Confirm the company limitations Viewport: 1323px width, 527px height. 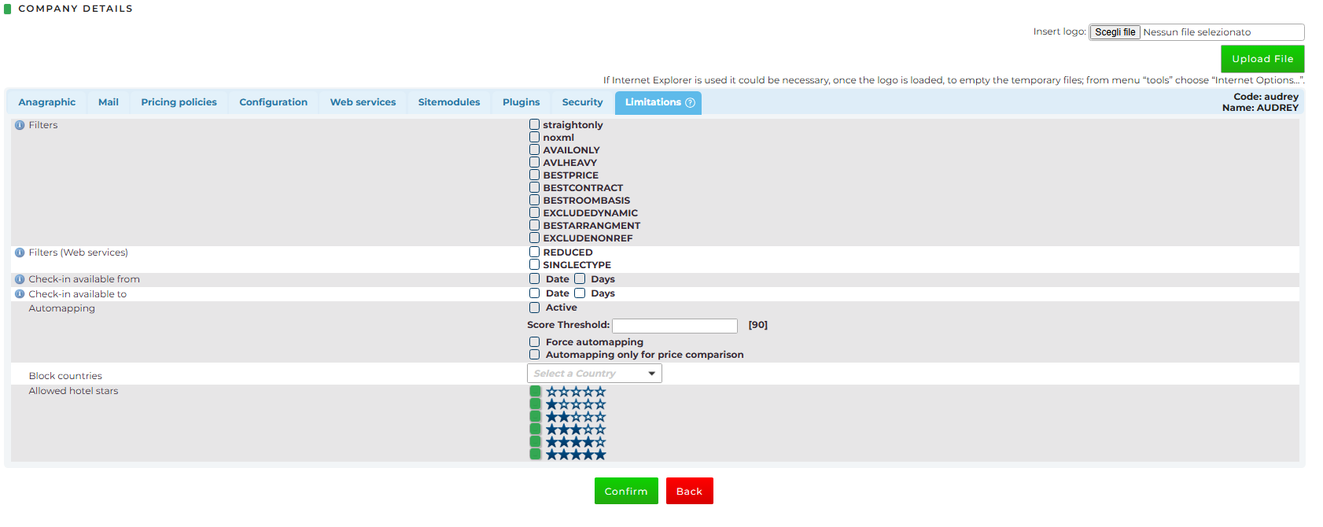626,491
